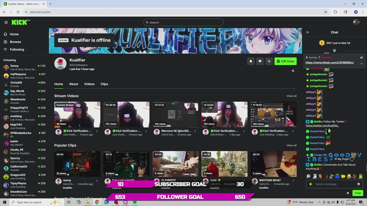Open the pinned TikTok link
Screen dimensions: 367x206
click(x=330, y=63)
